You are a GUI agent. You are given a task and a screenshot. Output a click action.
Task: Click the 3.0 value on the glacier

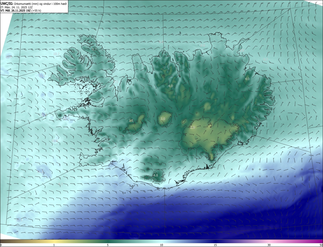pos(163,119)
